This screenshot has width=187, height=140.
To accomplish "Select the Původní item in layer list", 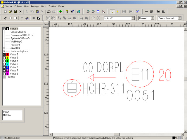I will [11, 77].
